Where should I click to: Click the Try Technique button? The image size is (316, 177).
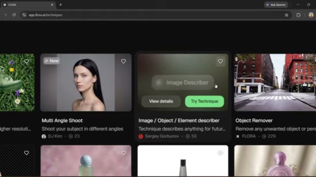point(205,101)
